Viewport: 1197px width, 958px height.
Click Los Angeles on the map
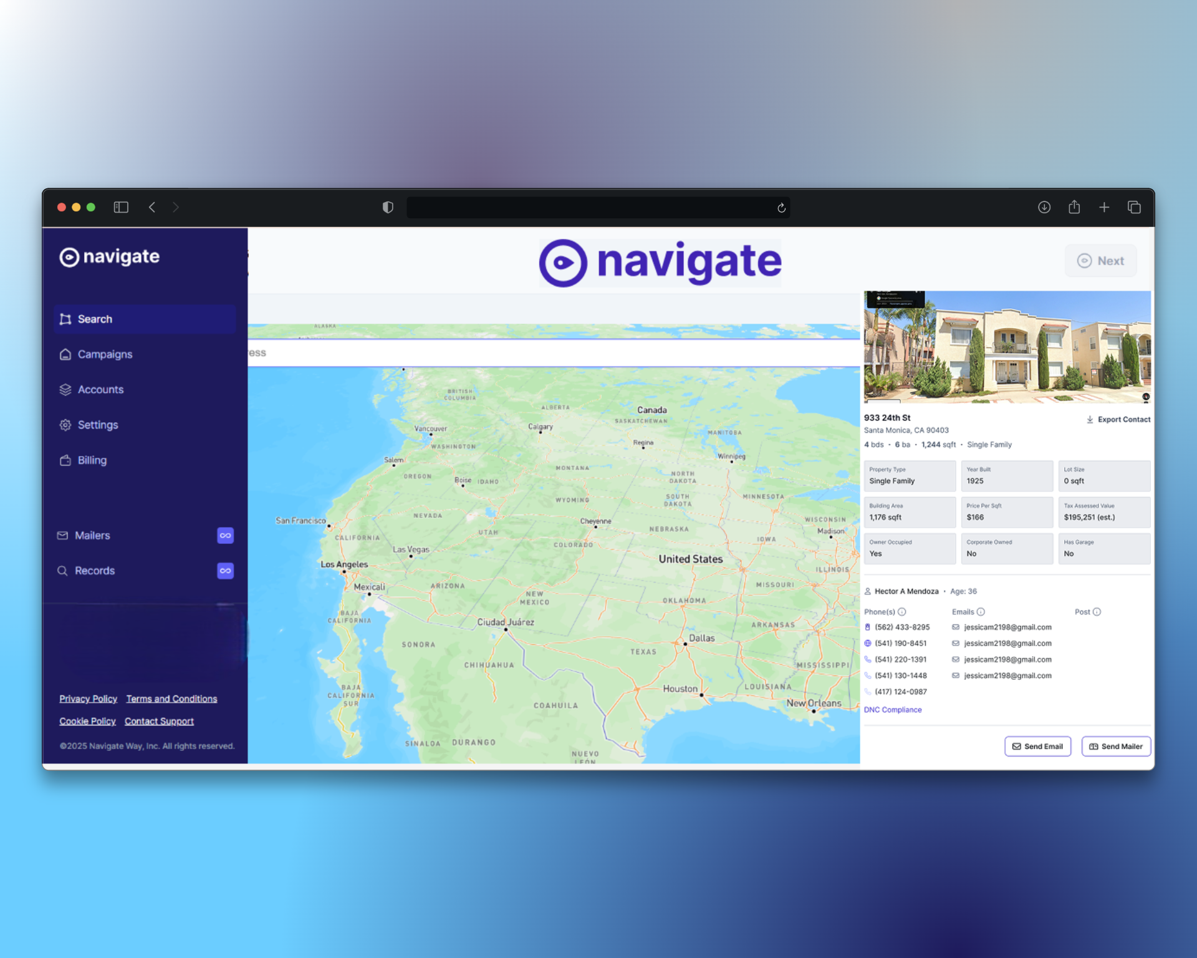[x=344, y=565]
